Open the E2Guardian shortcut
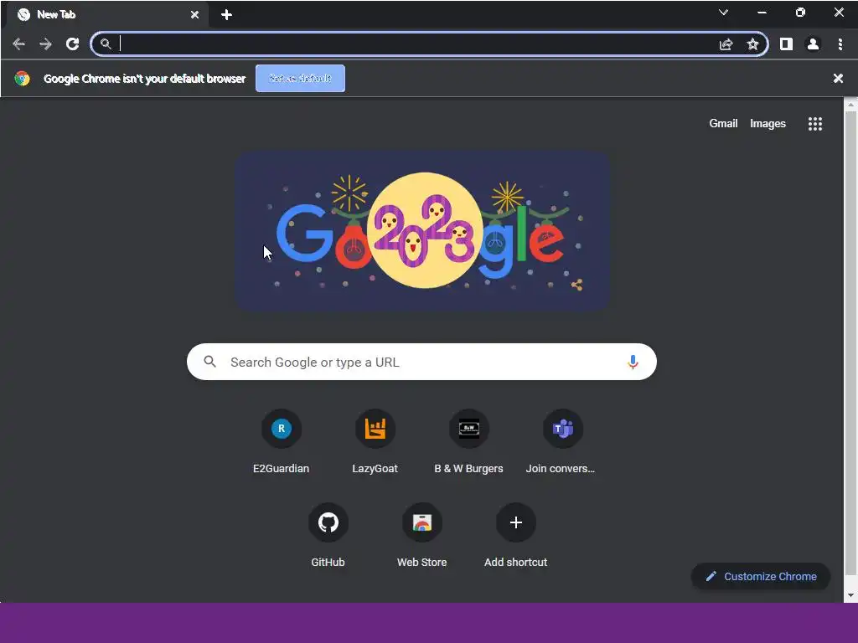The height and width of the screenshot is (643, 858). coord(282,440)
